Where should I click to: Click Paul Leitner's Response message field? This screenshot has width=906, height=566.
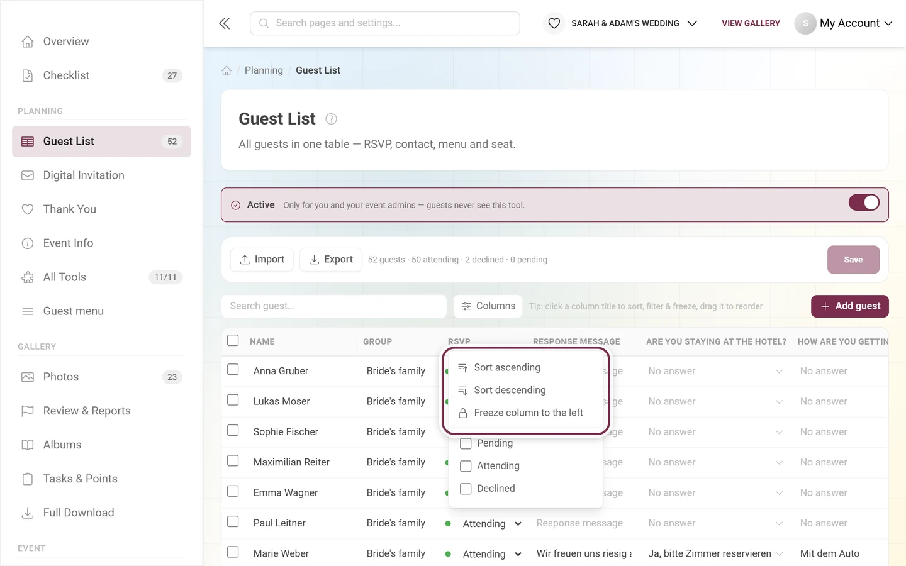583,523
